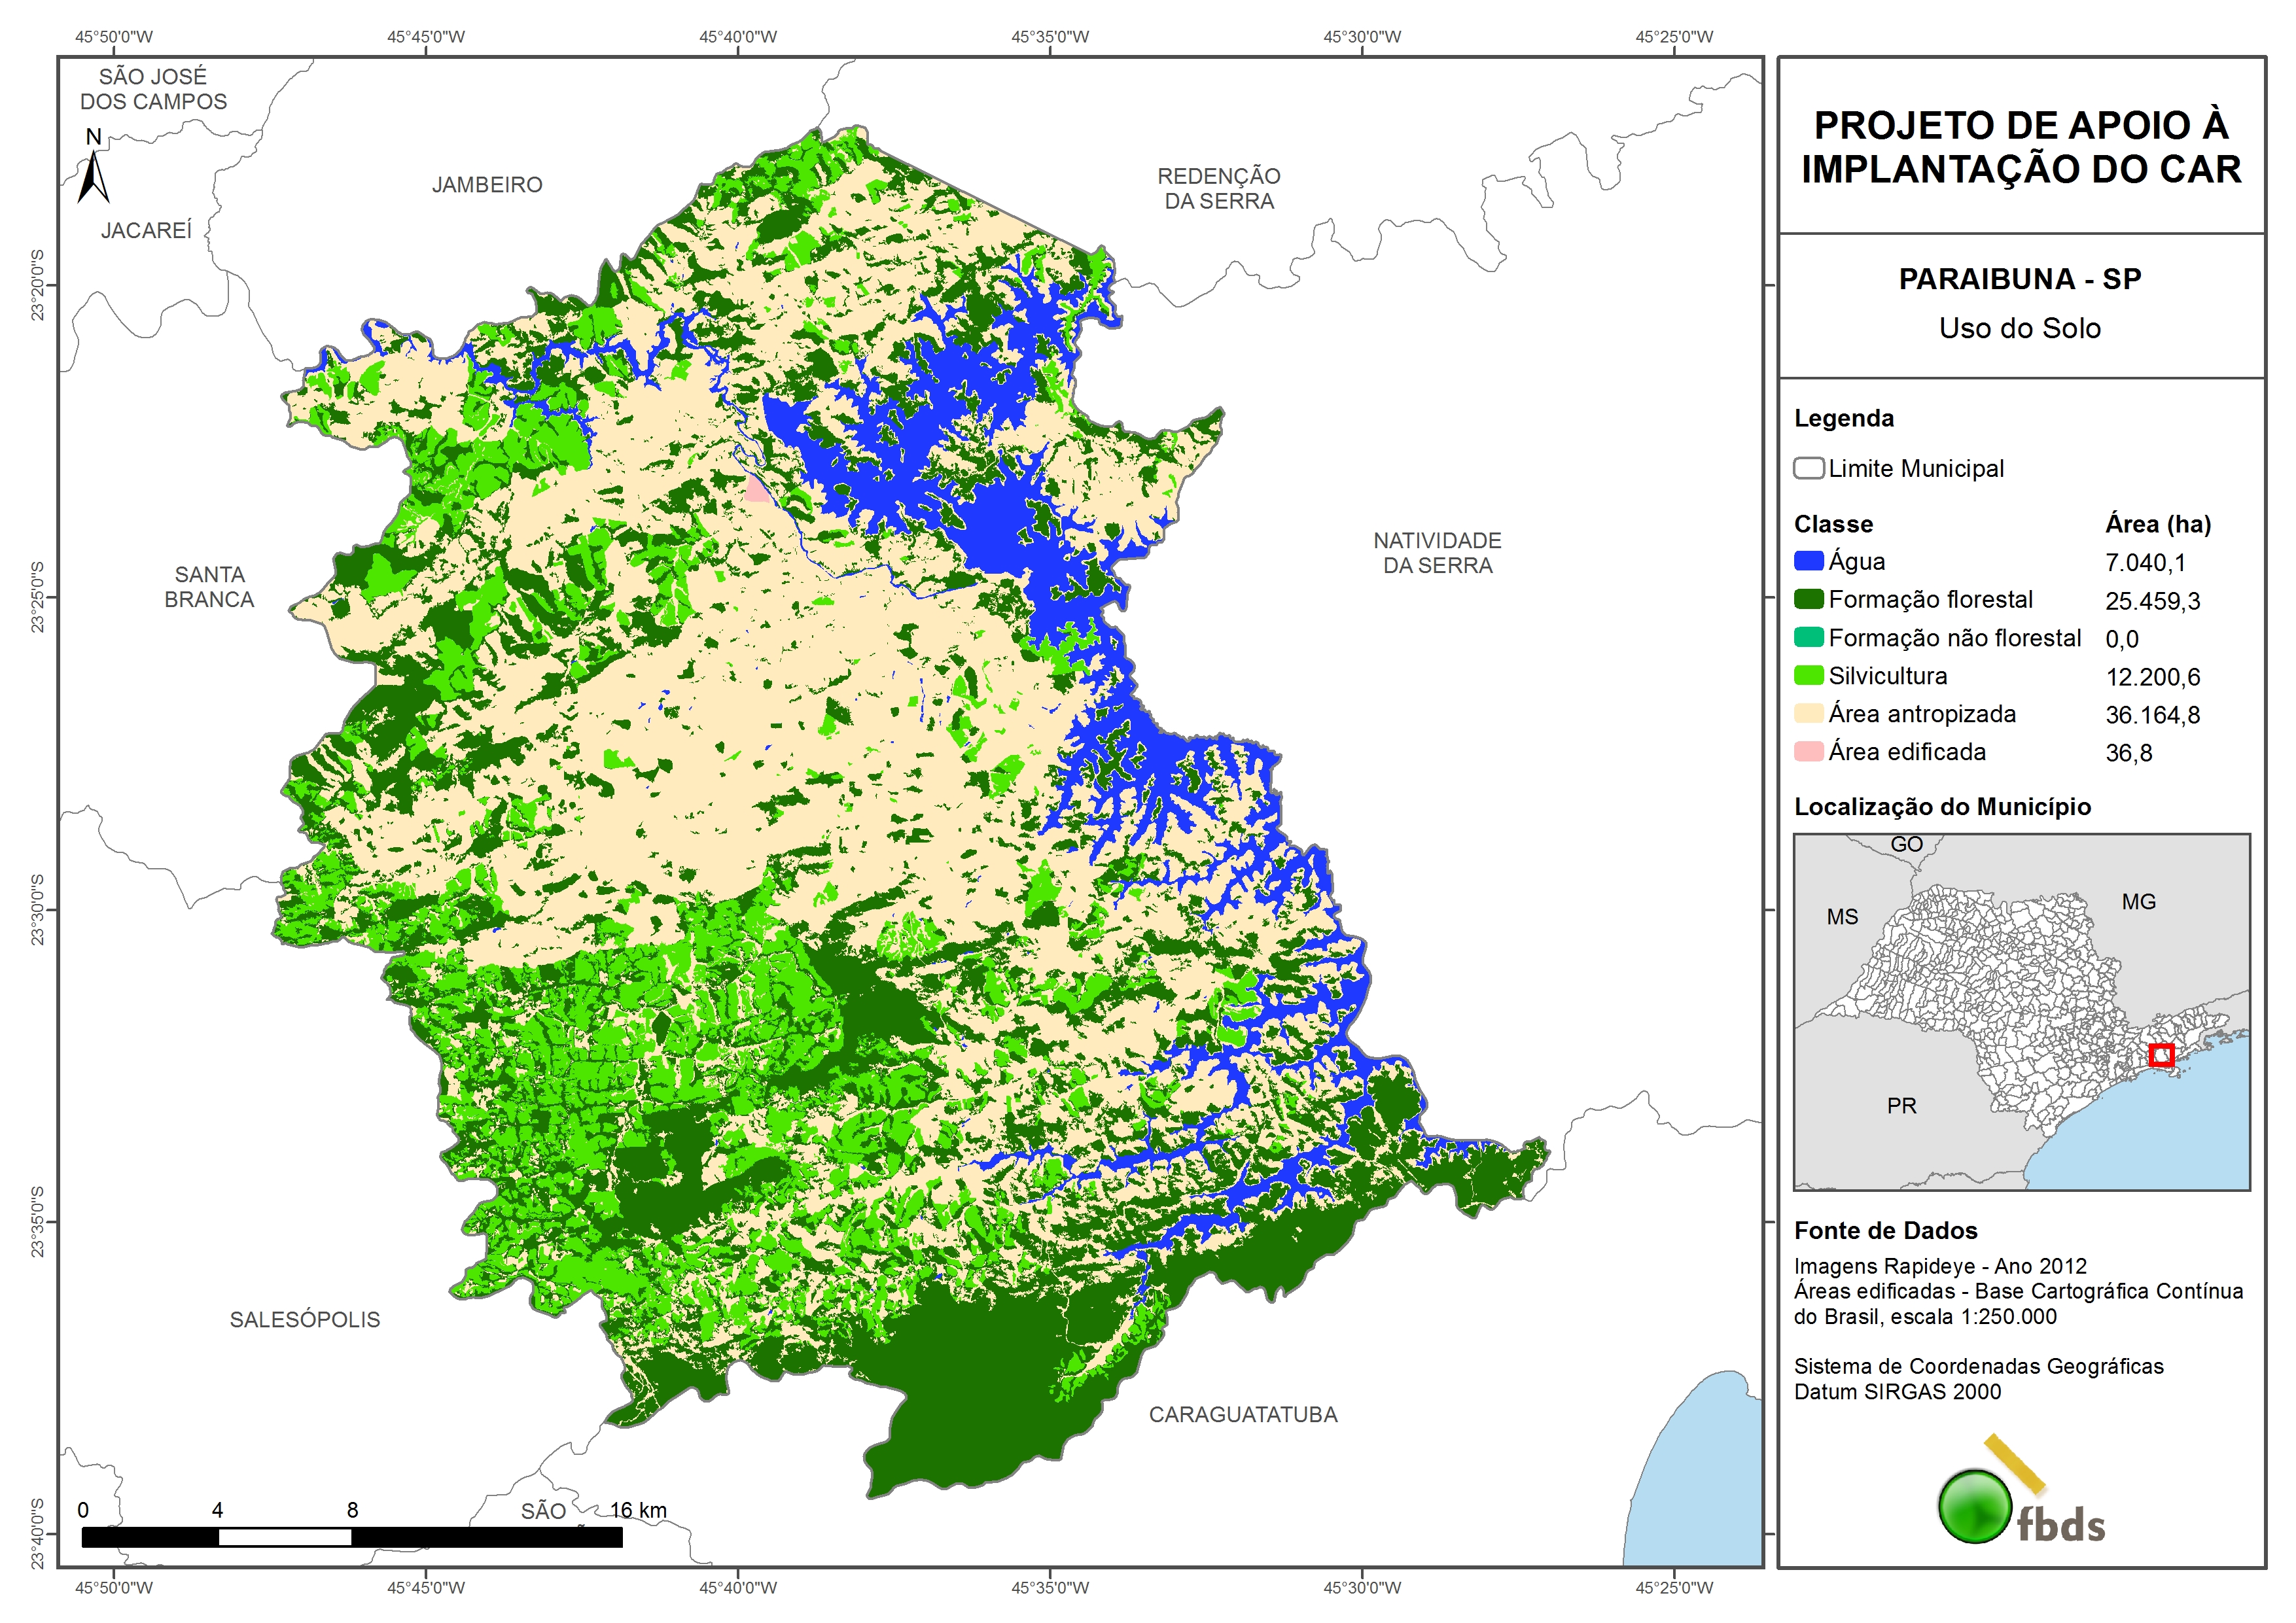The width and height of the screenshot is (2296, 1623).
Task: Click the Água blue legend swatch
Action: click(1808, 561)
